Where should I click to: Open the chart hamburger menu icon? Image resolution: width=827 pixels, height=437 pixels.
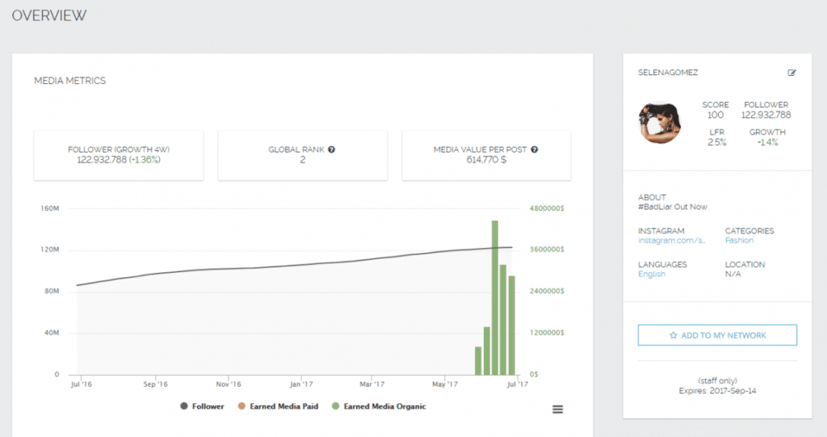click(x=557, y=409)
